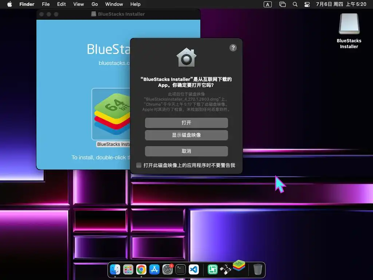Open the Apple menu
This screenshot has width=373, height=280.
[x=9, y=4]
